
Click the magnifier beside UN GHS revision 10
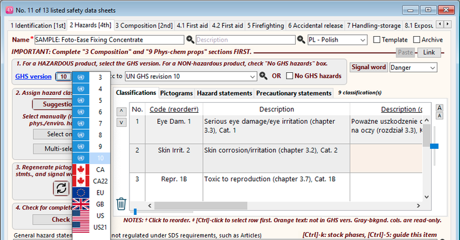click(x=263, y=76)
